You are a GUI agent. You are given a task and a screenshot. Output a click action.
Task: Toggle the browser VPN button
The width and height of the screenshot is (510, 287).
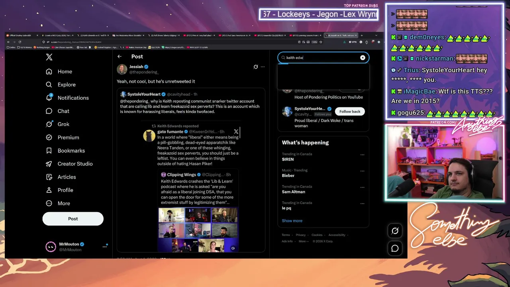click(353, 42)
